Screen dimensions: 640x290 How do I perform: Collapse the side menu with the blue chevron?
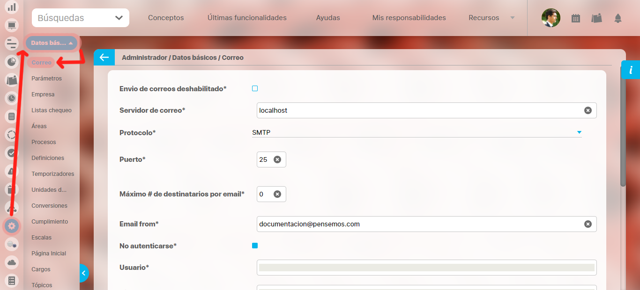84,273
